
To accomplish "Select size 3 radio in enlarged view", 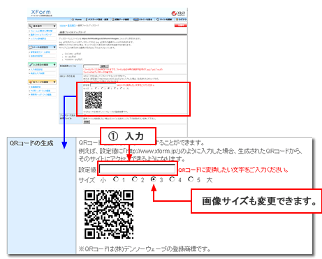I will [154, 179].
